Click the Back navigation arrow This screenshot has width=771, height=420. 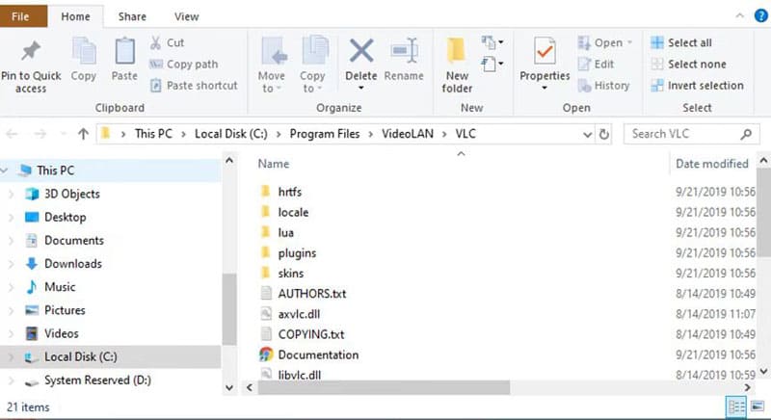coord(12,134)
